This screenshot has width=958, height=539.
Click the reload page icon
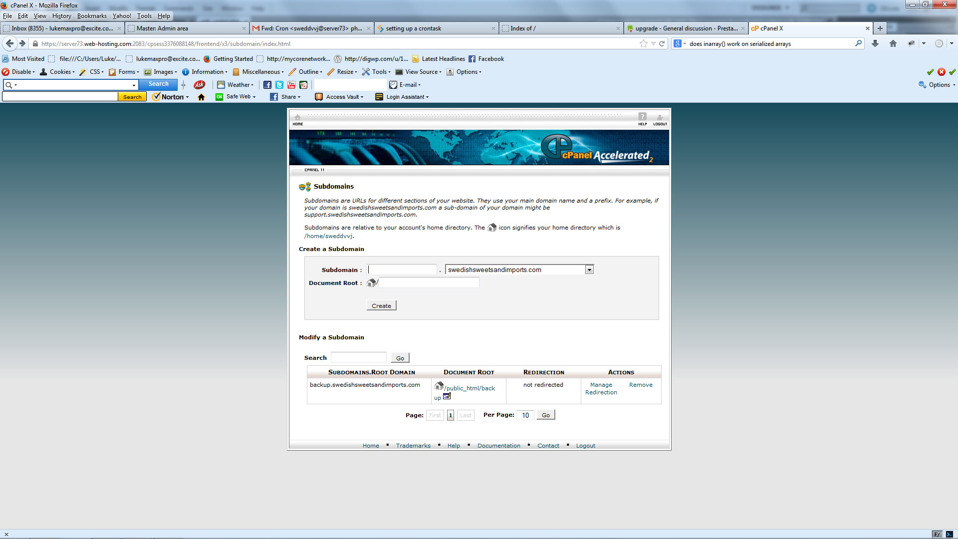coord(662,44)
